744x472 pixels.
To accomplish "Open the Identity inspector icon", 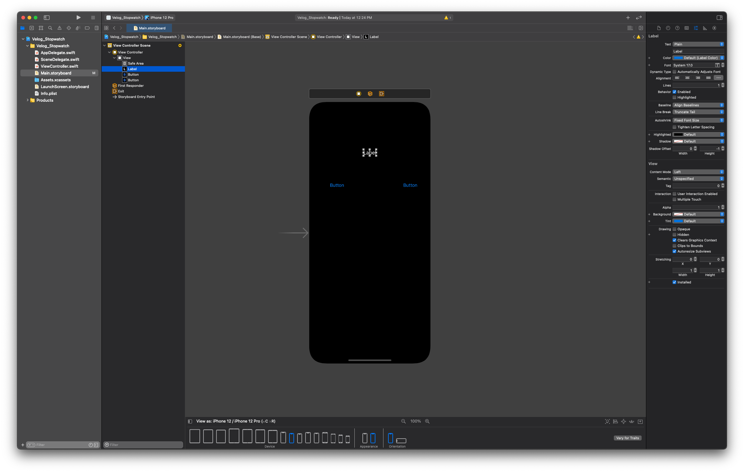I will click(686, 28).
